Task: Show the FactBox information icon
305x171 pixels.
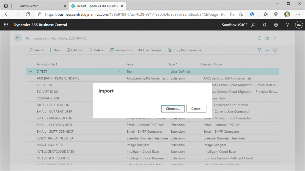Action: pyautogui.click(x=275, y=50)
